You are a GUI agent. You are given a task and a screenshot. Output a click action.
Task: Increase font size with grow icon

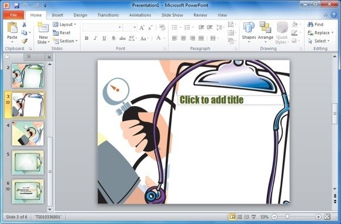point(142,28)
